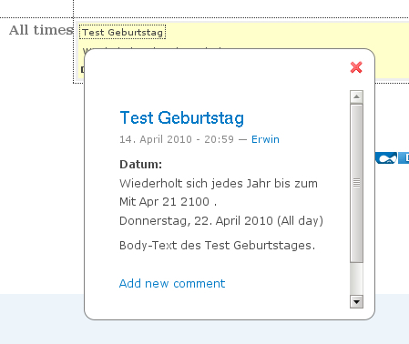Click the Drupal logo icon
409x344 pixels.
(x=386, y=158)
